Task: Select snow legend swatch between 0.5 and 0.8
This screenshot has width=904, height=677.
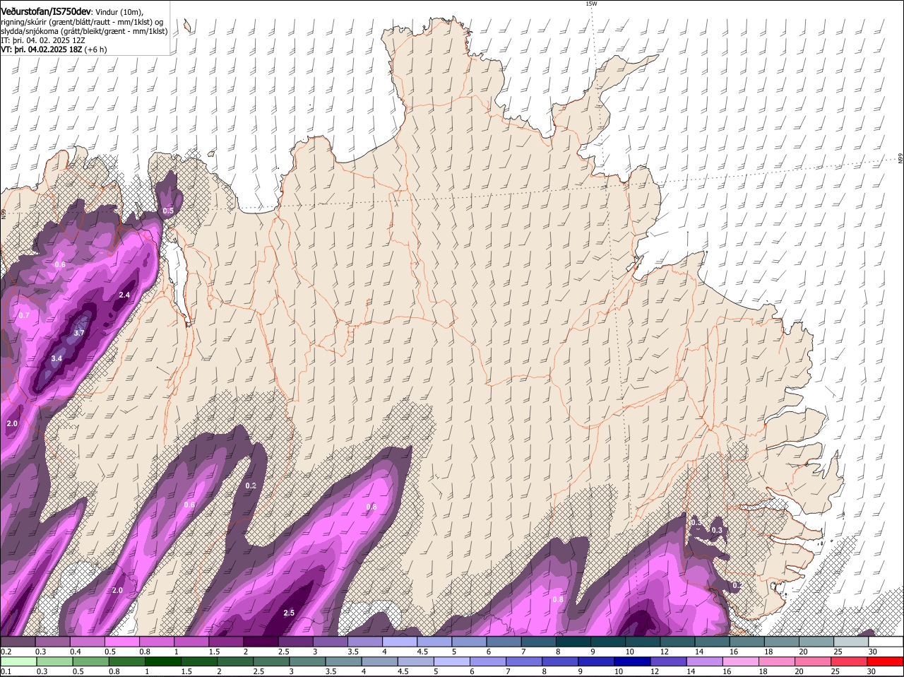Action: coord(121,642)
